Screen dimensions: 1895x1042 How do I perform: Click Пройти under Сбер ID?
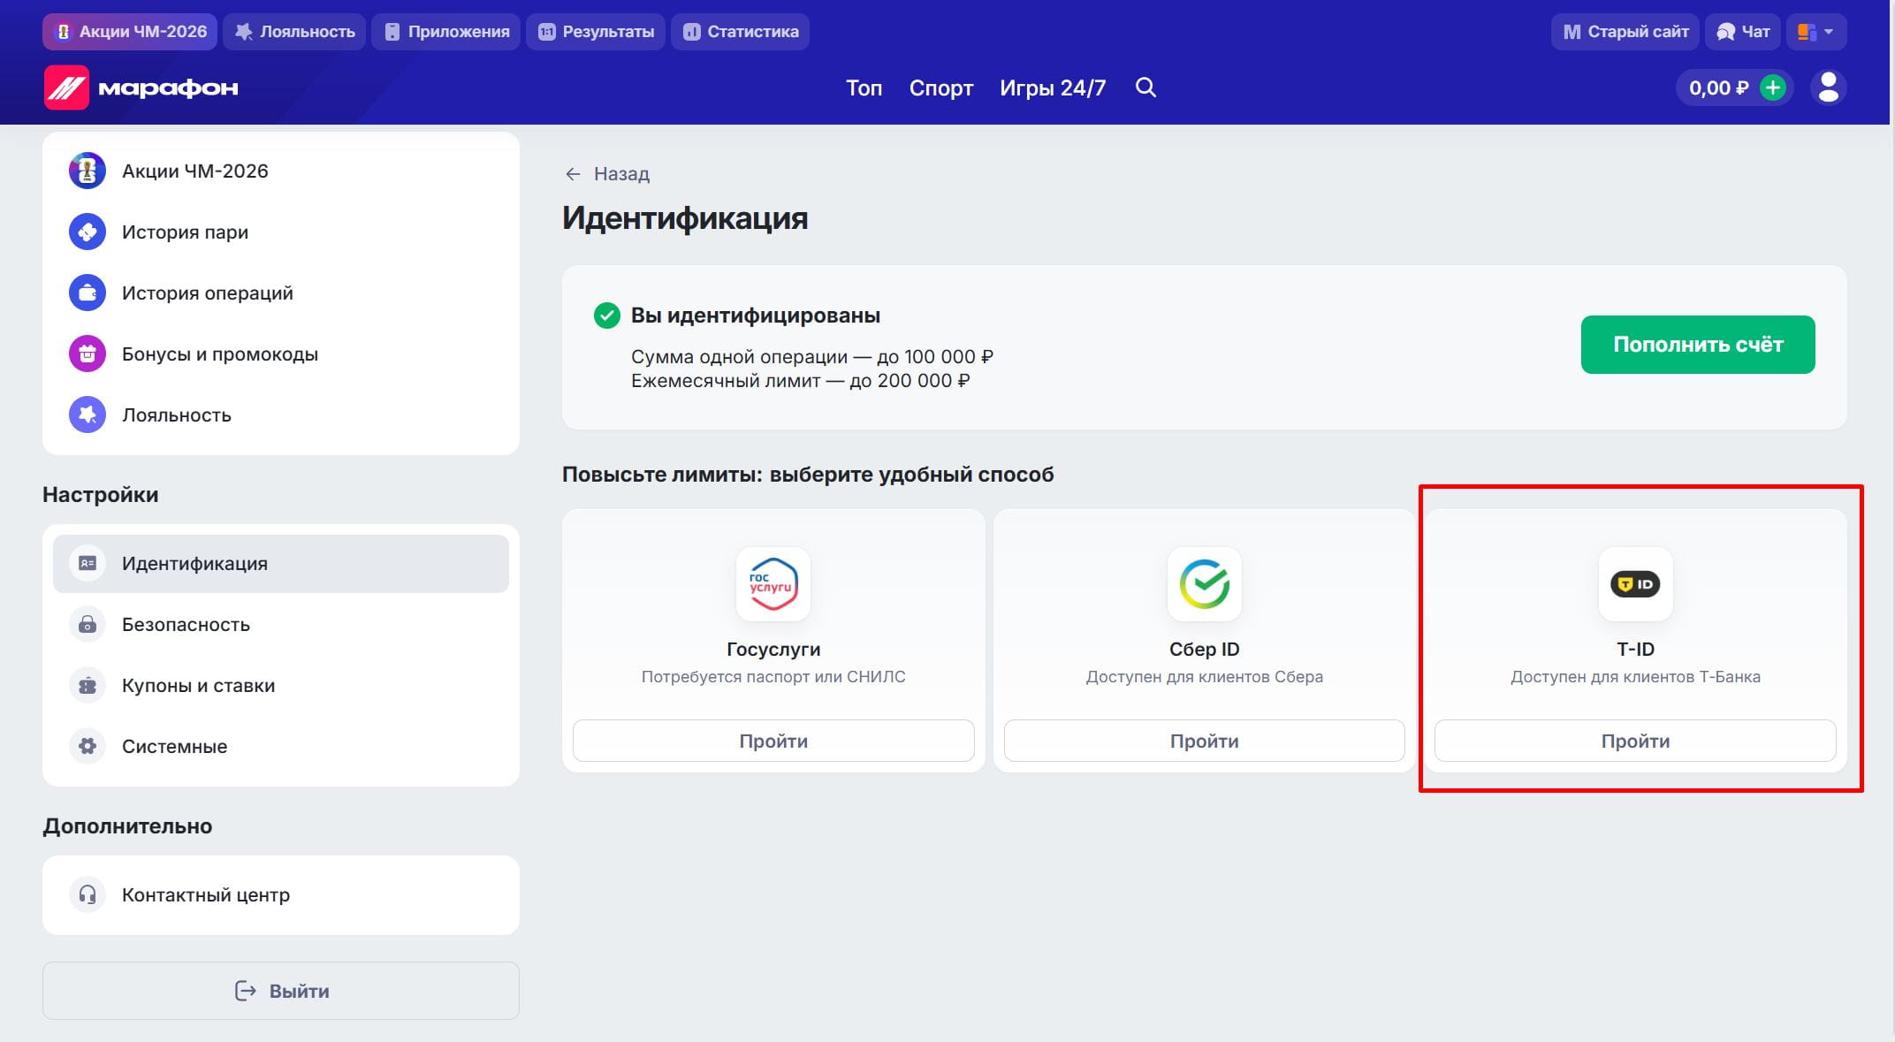pos(1205,741)
